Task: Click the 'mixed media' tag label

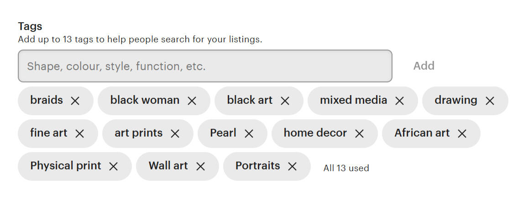Action: click(x=353, y=100)
